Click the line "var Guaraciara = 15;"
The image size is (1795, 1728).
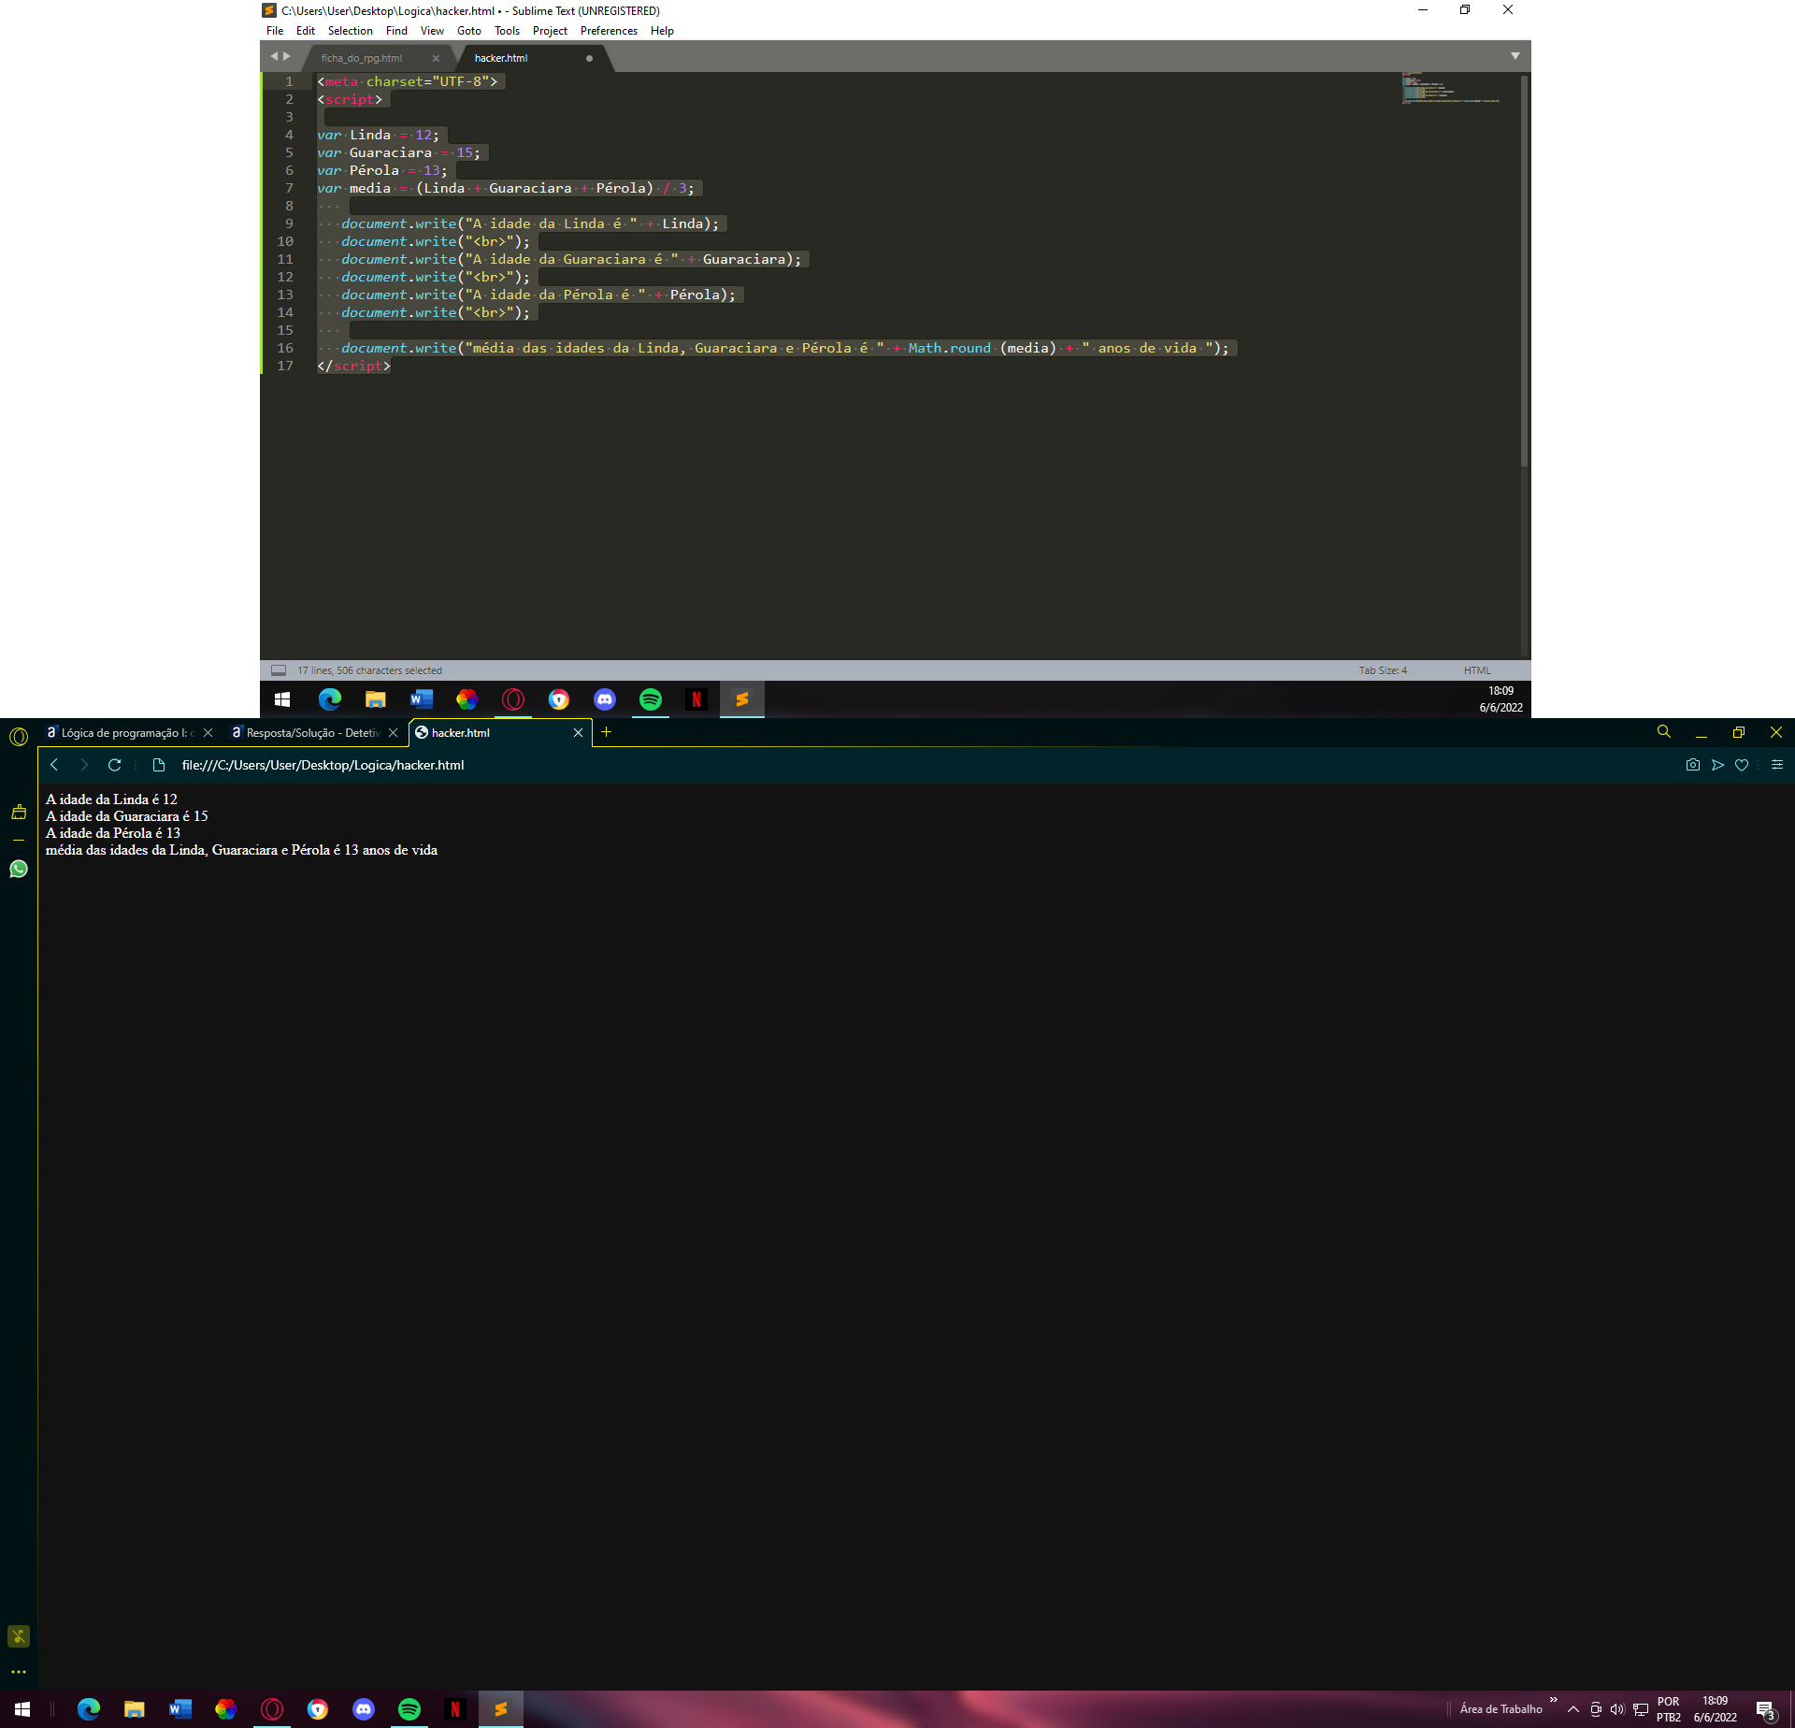tap(398, 152)
